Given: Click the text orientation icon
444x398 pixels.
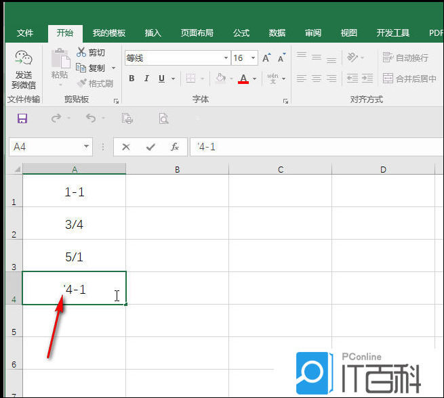Looking at the screenshot, I should (x=352, y=58).
